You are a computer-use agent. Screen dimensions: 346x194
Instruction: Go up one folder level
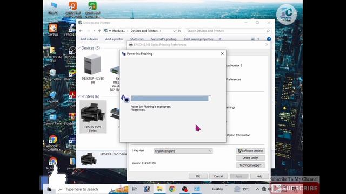point(99,31)
